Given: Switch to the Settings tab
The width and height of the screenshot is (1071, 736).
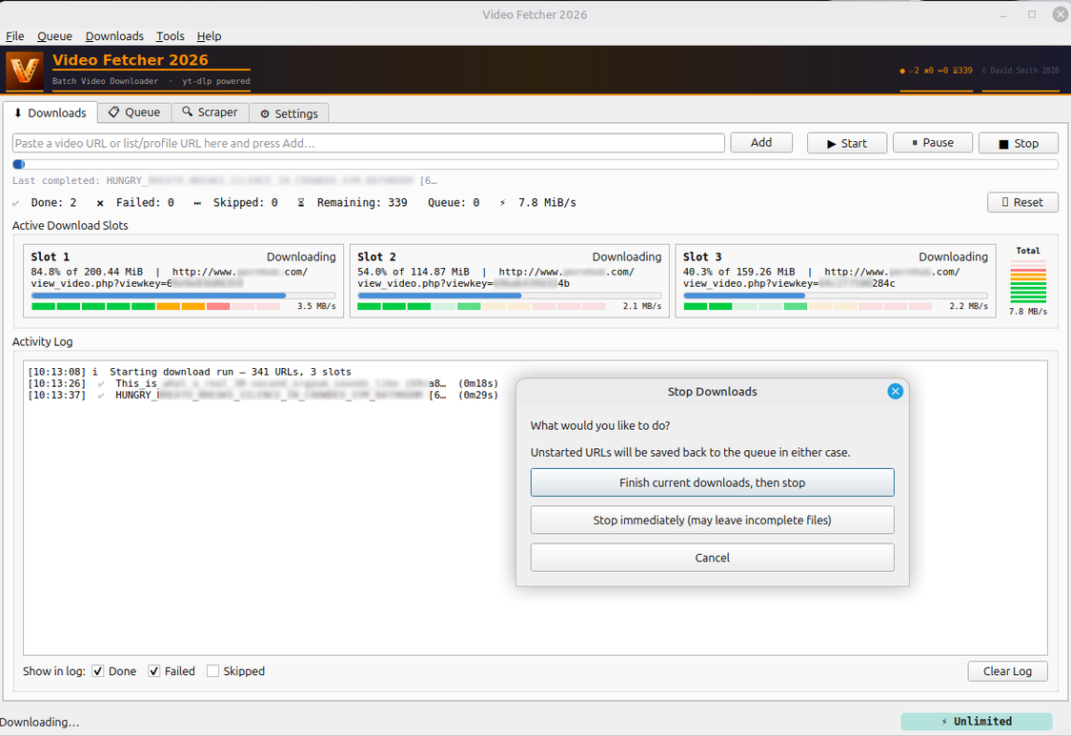Looking at the screenshot, I should pos(289,113).
